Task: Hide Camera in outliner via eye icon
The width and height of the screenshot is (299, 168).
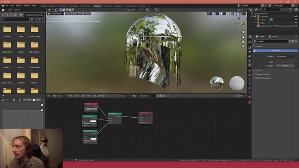Action: pos(296,20)
